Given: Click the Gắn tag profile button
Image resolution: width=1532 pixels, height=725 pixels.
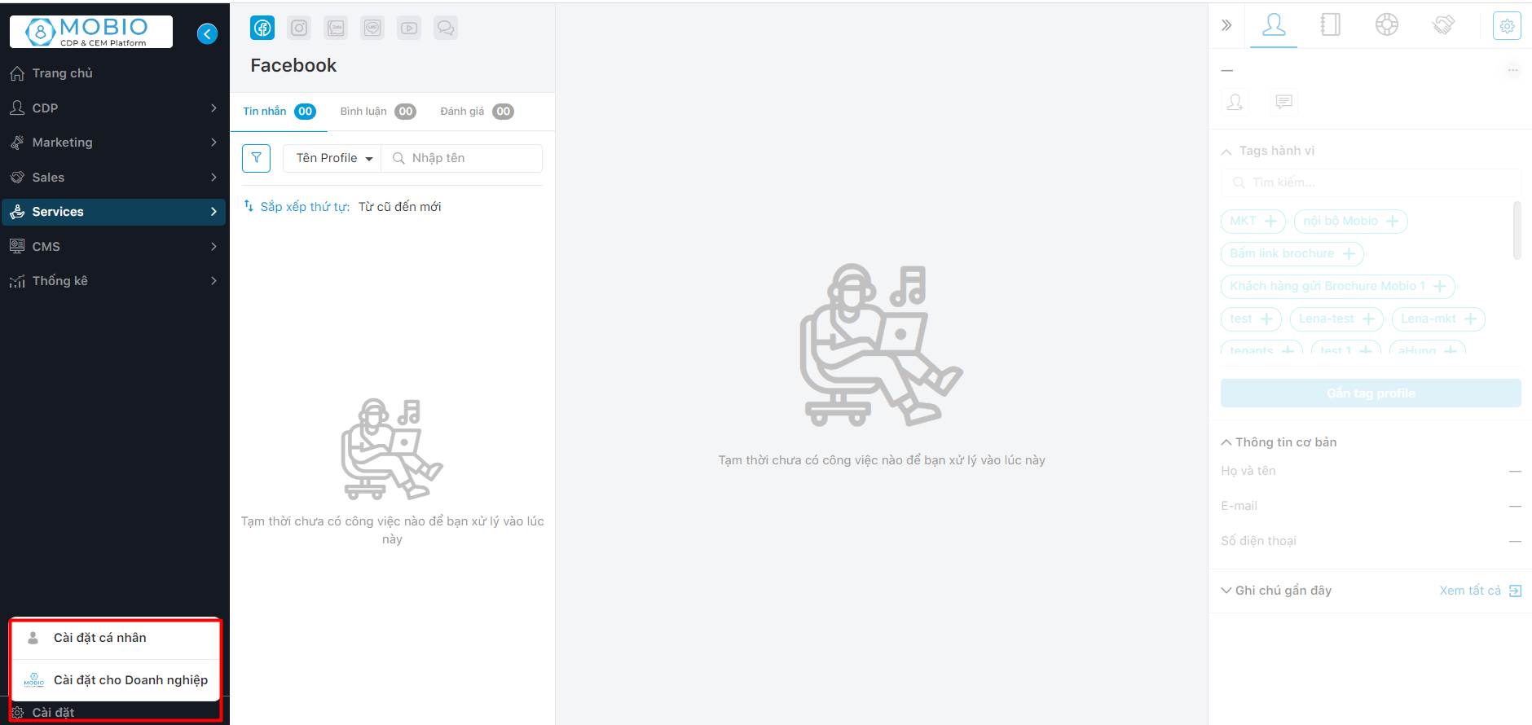Looking at the screenshot, I should click(1371, 393).
